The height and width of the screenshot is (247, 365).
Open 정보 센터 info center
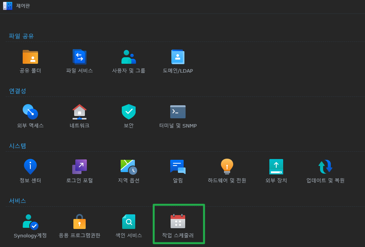(30, 167)
